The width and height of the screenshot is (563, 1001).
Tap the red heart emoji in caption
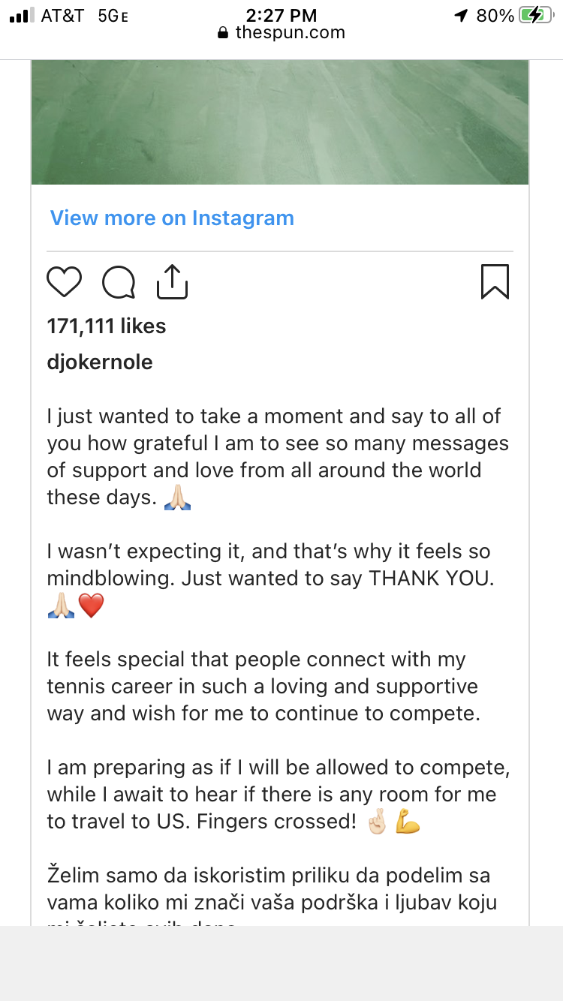tap(91, 606)
